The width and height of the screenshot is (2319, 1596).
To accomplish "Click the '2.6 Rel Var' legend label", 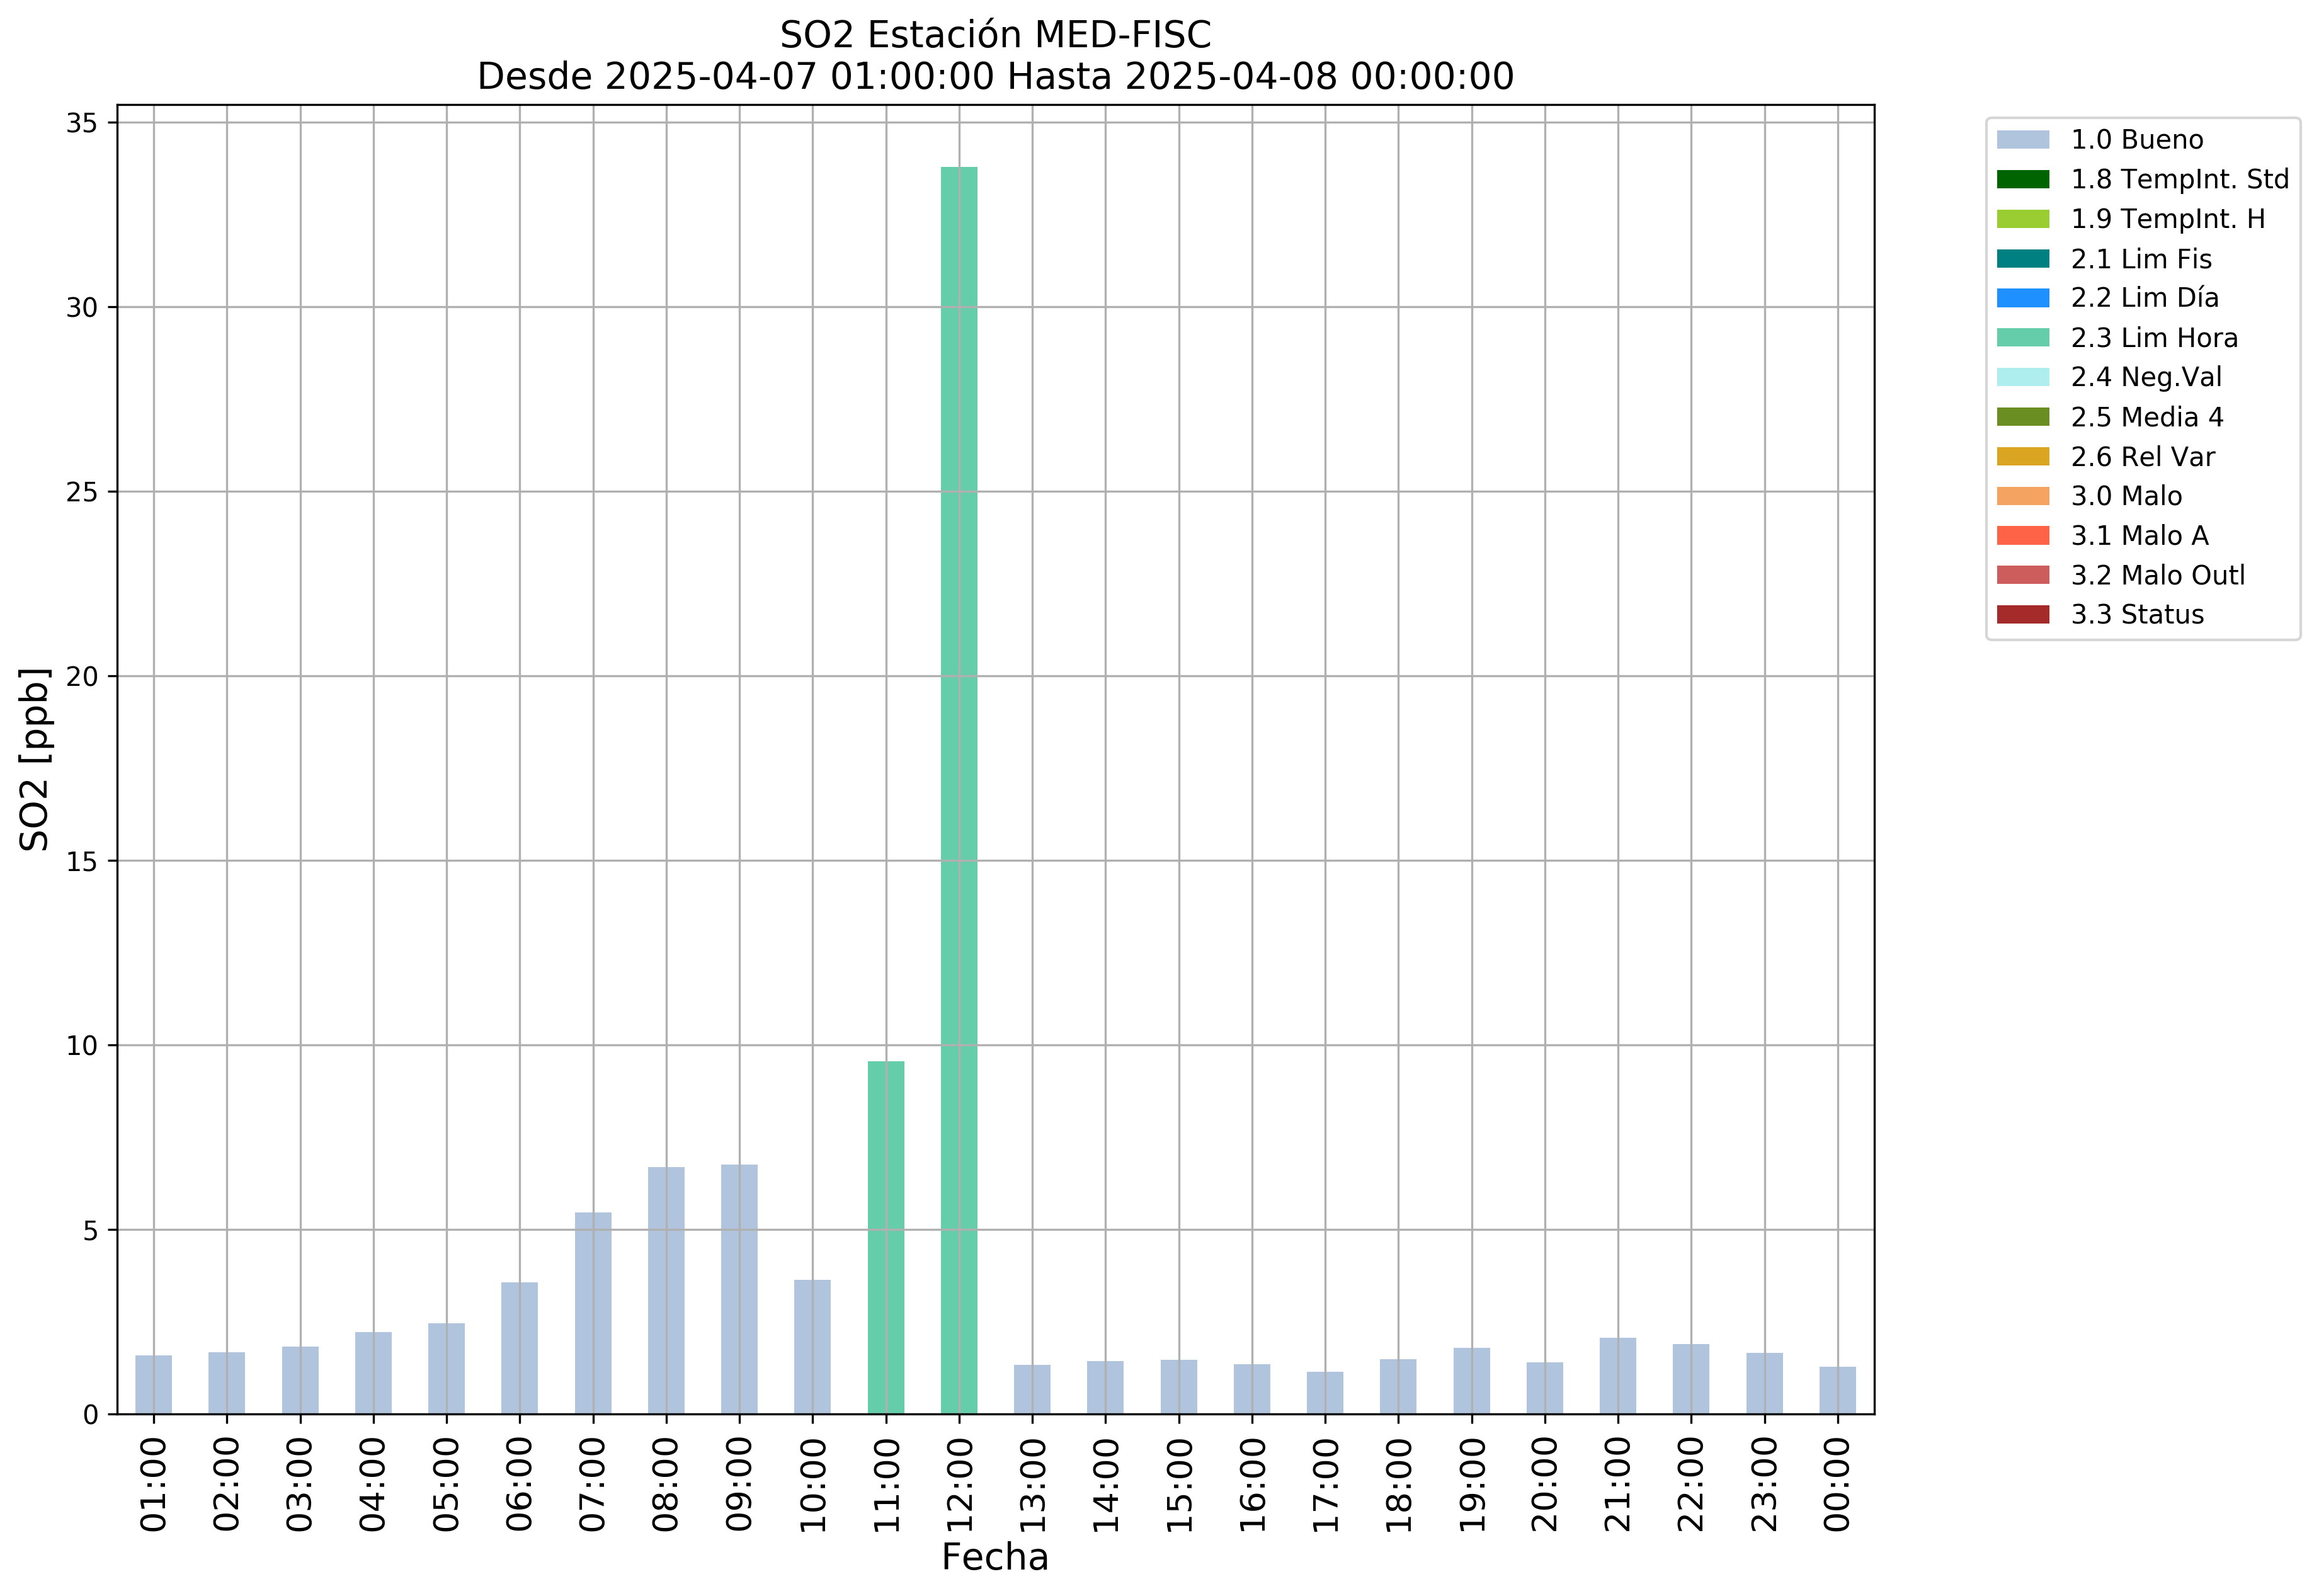I will point(2143,457).
